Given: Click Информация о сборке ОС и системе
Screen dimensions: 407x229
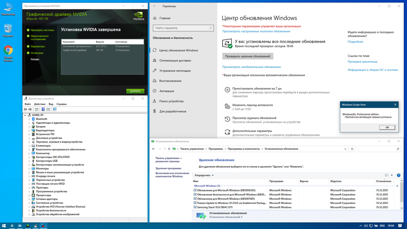Looking at the screenshot, I should click(373, 70).
